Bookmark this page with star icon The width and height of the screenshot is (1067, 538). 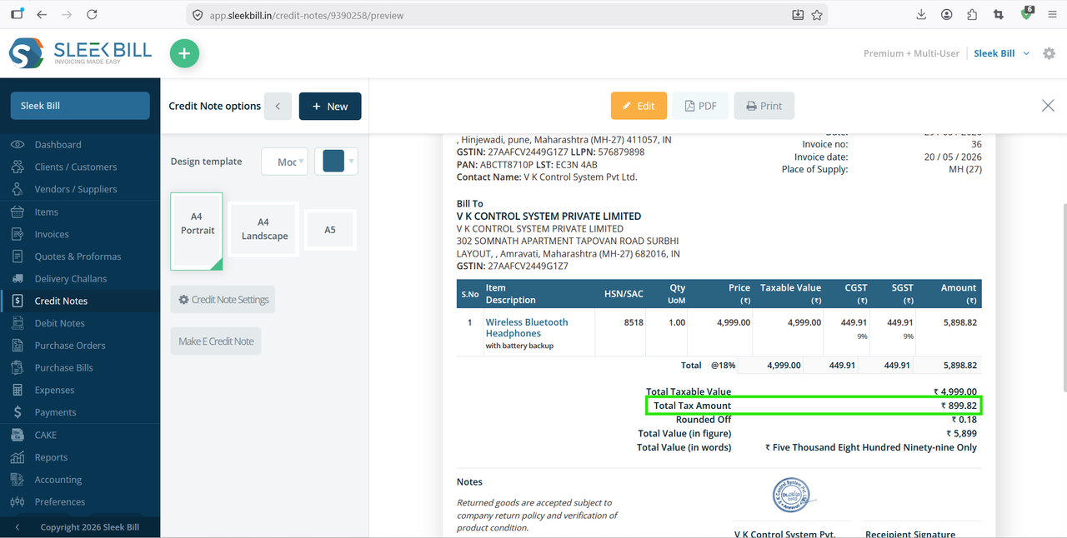(x=817, y=15)
